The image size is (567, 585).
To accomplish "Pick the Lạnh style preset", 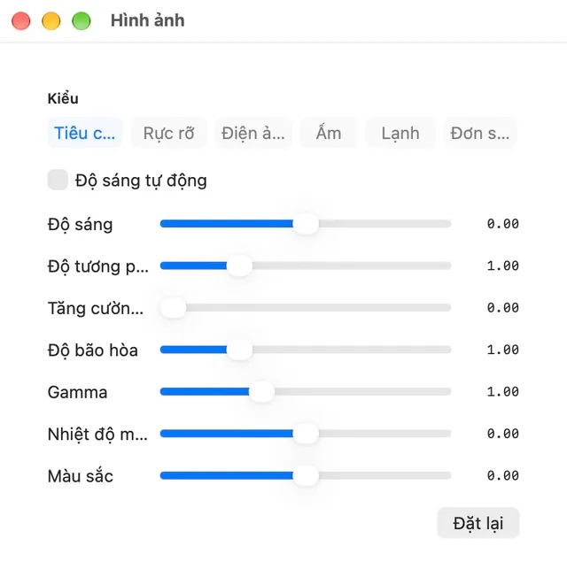I will (400, 133).
